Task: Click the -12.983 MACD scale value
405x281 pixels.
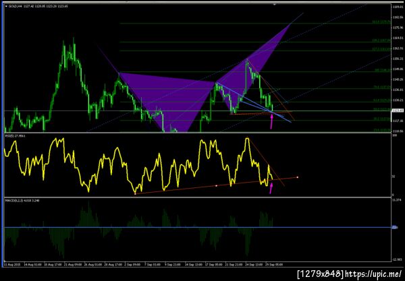Action: (397, 259)
